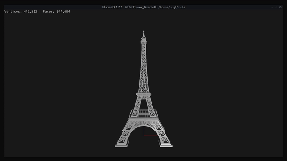Click the antenna tip of the tower
287x161 pixels.
[x=143, y=32]
